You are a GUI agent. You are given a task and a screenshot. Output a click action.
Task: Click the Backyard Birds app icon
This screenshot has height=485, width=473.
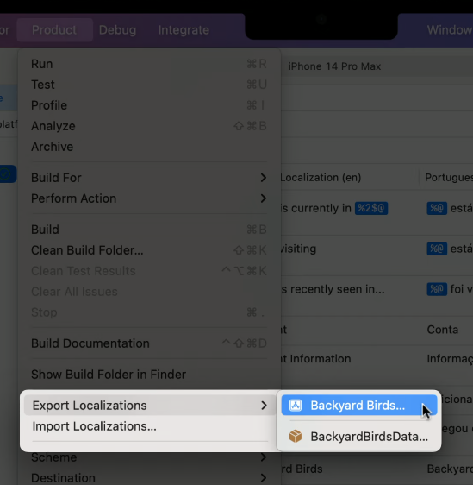pos(296,406)
